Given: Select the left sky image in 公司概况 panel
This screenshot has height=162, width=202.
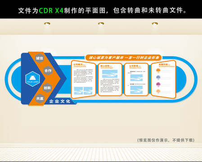Looking at the screenshot, I should click(x=78, y=90).
